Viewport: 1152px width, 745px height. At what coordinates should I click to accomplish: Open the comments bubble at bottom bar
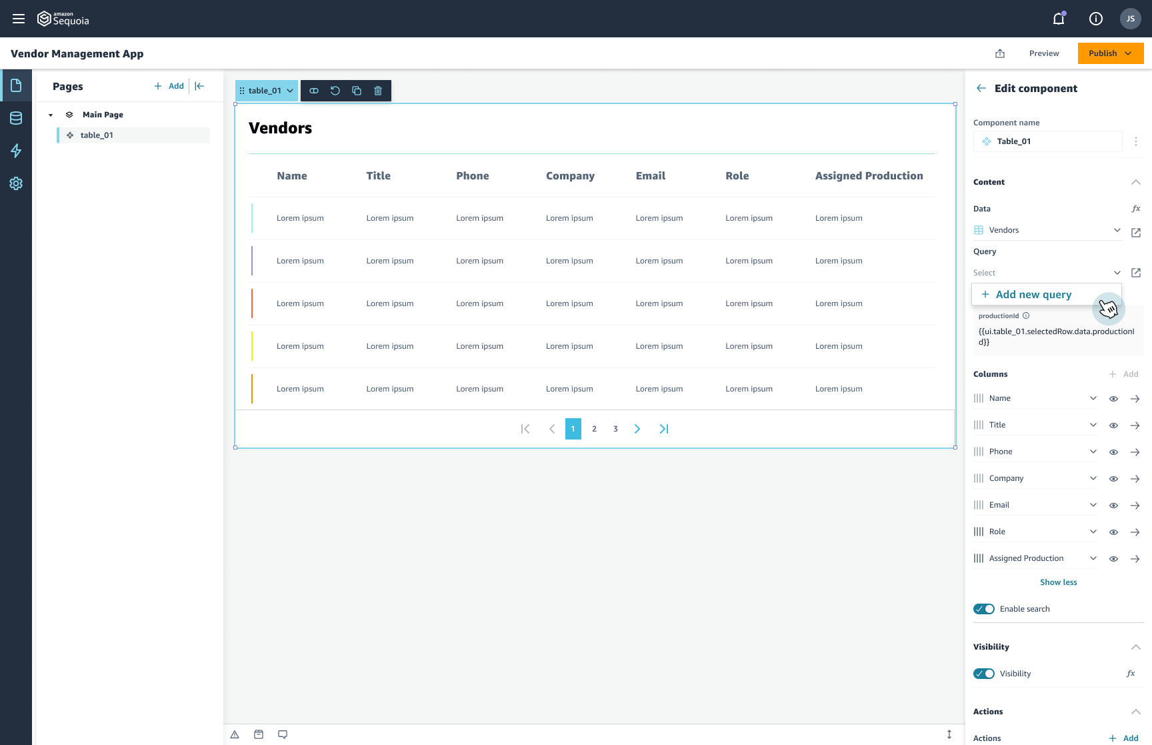[x=283, y=734]
